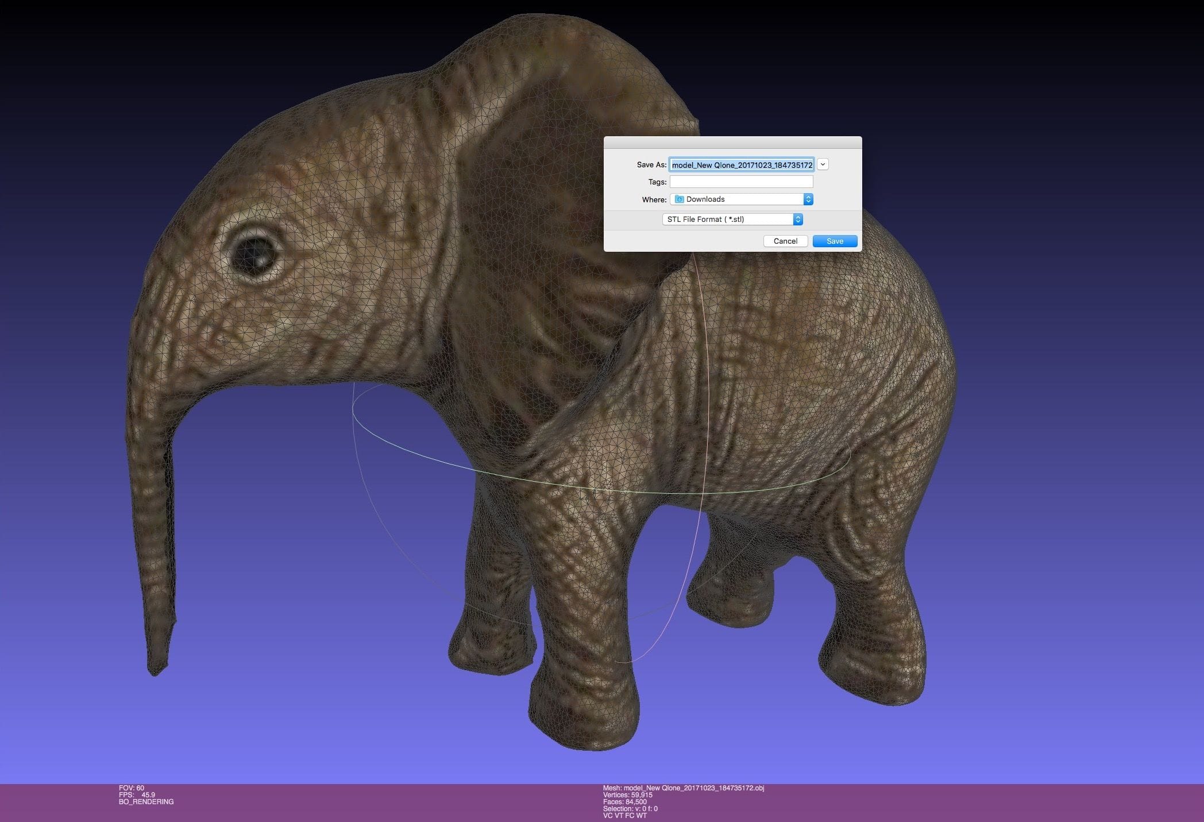Screen dimensions: 1204x822
Task: Click the BO_RENDERING status label
Action: click(146, 802)
